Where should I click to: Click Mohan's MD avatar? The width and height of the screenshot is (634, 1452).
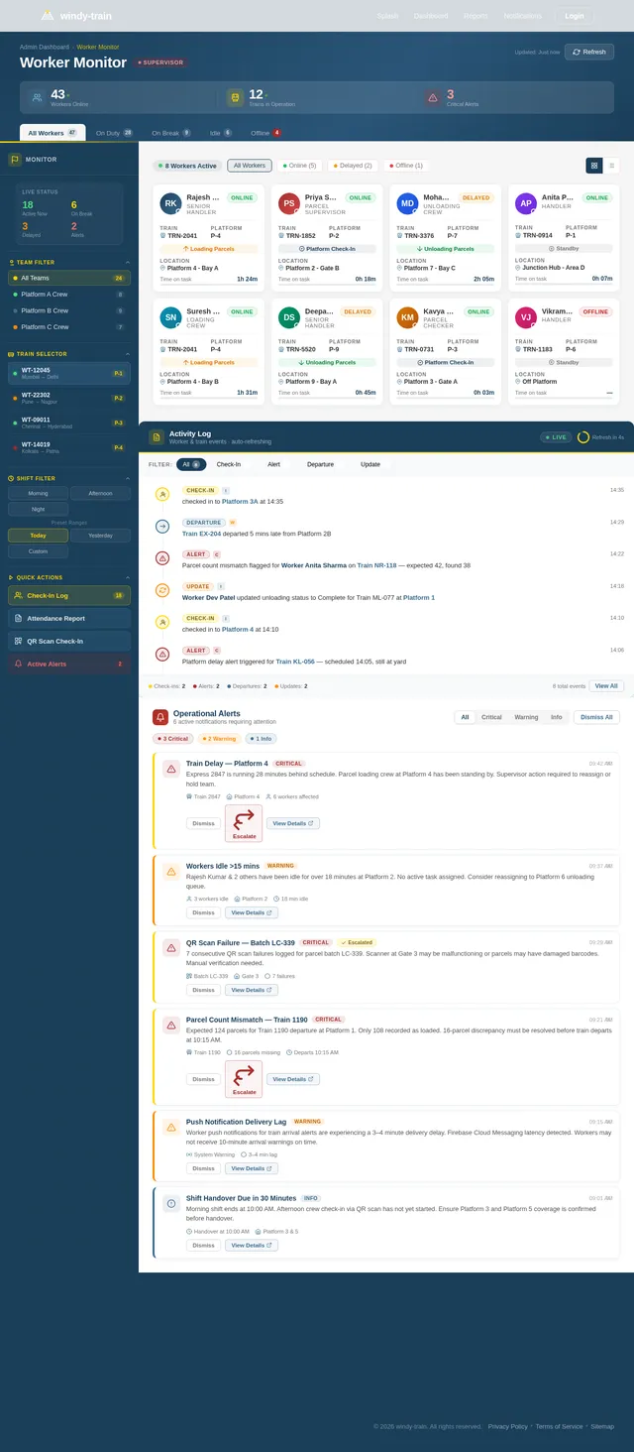coord(408,203)
